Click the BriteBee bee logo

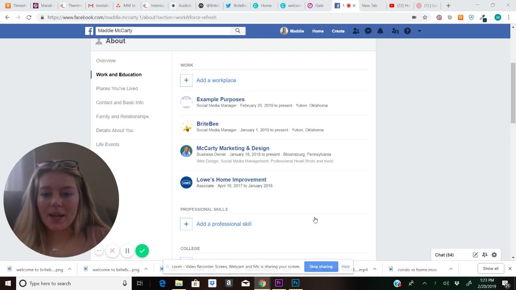click(186, 127)
